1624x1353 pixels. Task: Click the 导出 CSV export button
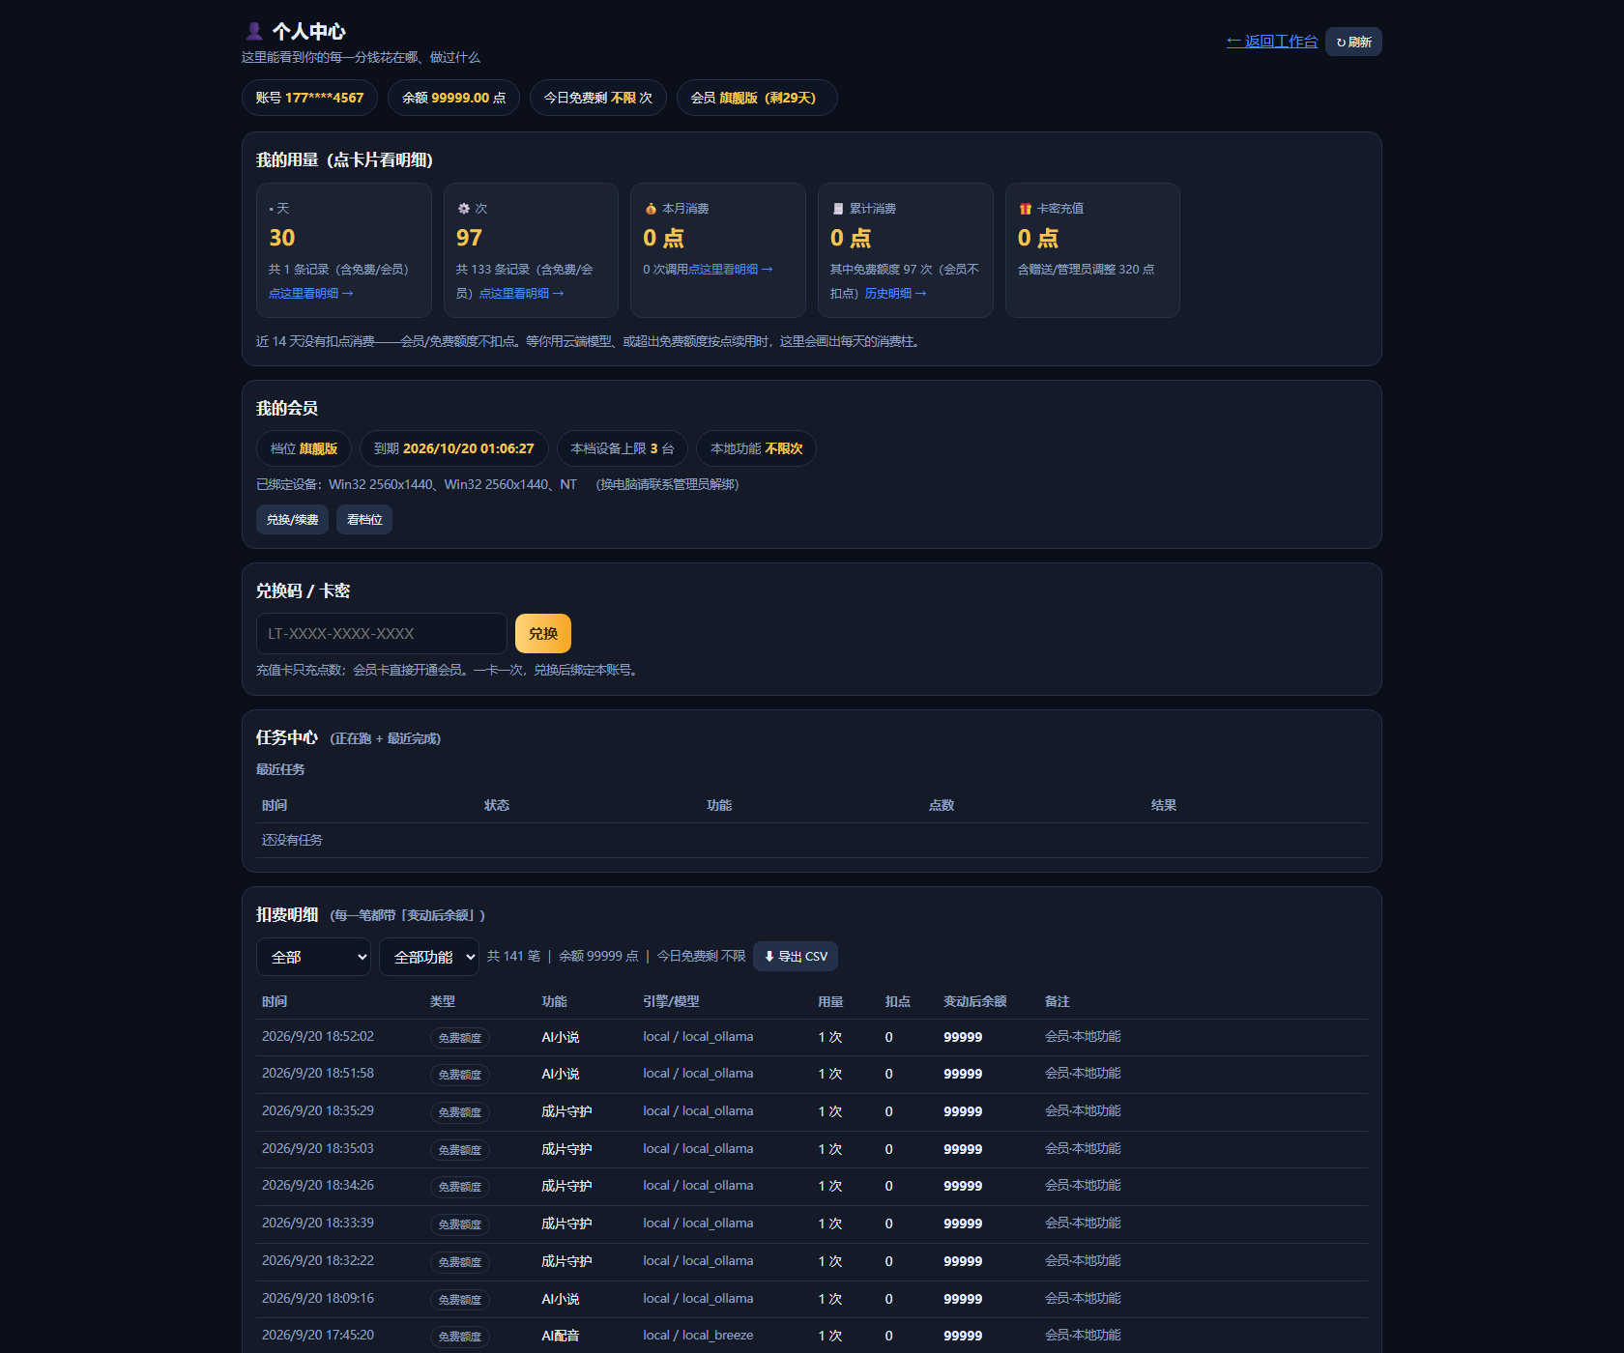[796, 956]
